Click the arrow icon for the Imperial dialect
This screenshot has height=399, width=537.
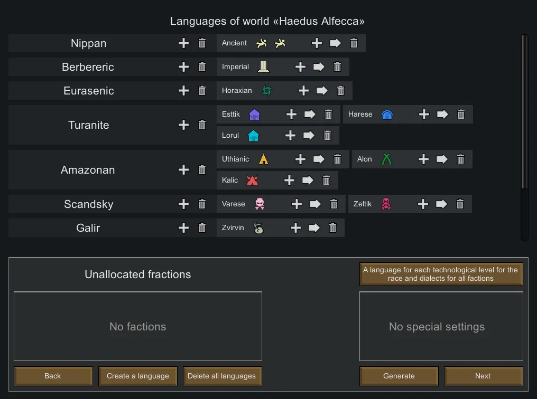(319, 67)
